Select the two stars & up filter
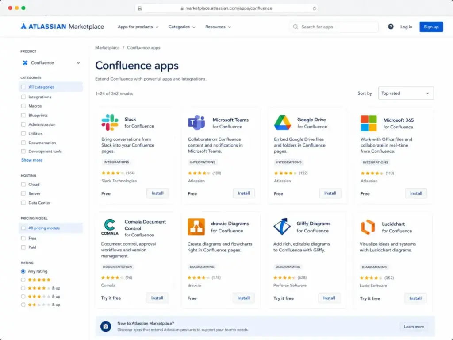This screenshot has height=340, width=453. click(23, 305)
